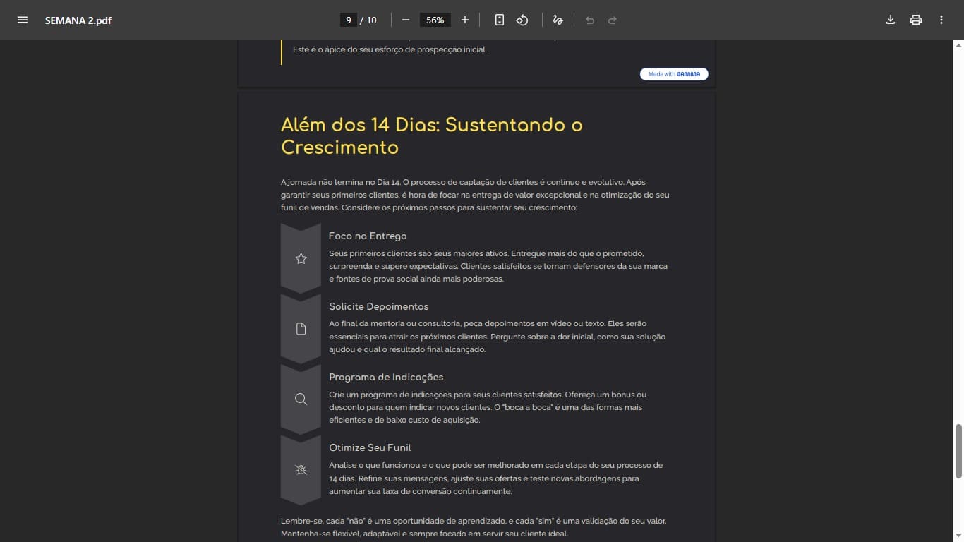964x542 pixels.
Task: Edit the current page number field
Action: 349,20
